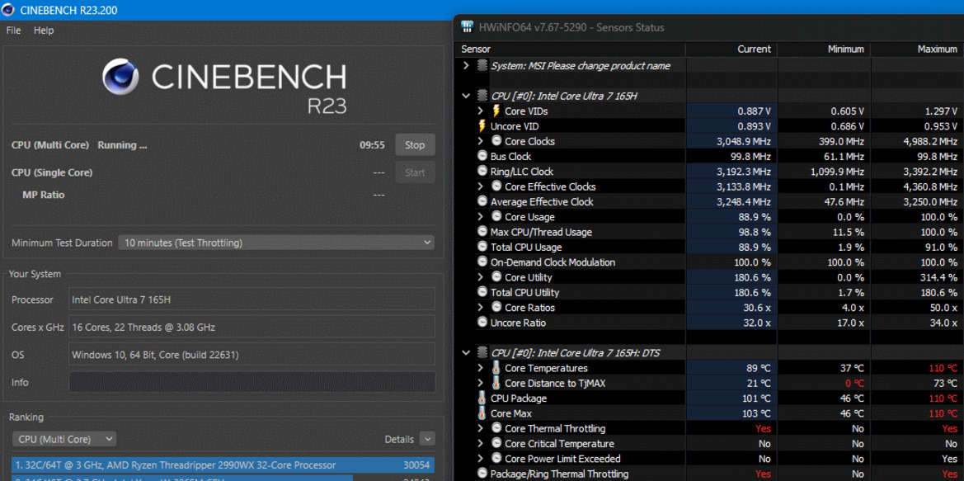Click the clock icon beside Average Effective Clock
The image size is (964, 481).
482,201
